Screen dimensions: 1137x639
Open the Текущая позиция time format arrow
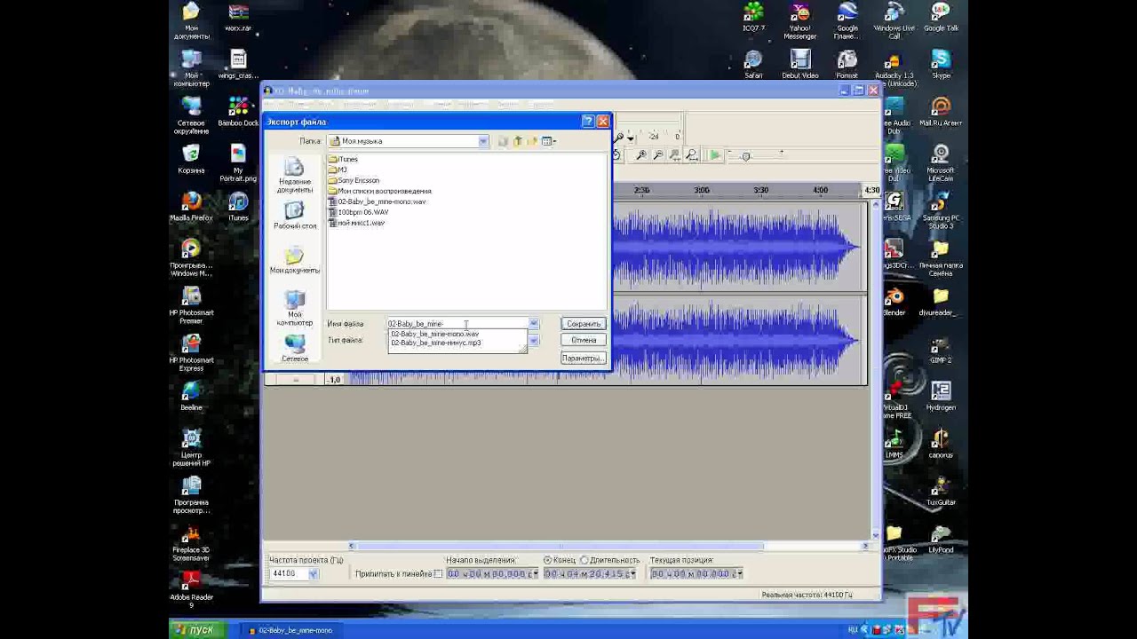(x=740, y=574)
